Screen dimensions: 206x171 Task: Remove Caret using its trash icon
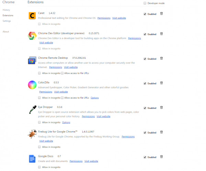point(161,13)
